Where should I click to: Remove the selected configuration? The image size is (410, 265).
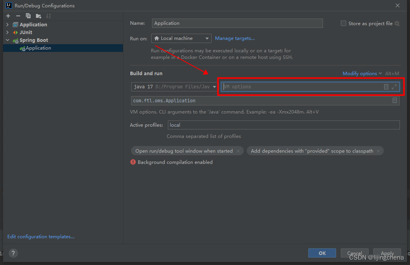tap(18, 15)
